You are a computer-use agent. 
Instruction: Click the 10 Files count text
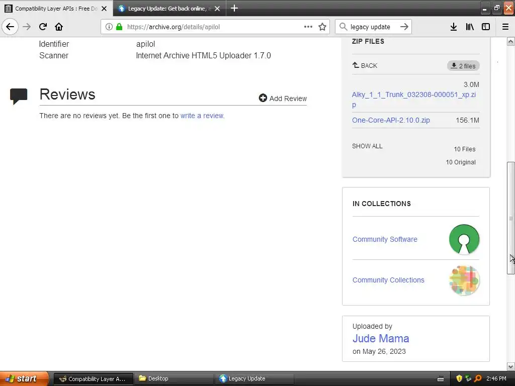(x=464, y=149)
